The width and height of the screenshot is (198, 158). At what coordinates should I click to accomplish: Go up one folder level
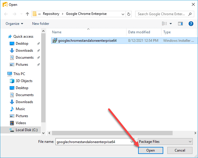point(27,14)
